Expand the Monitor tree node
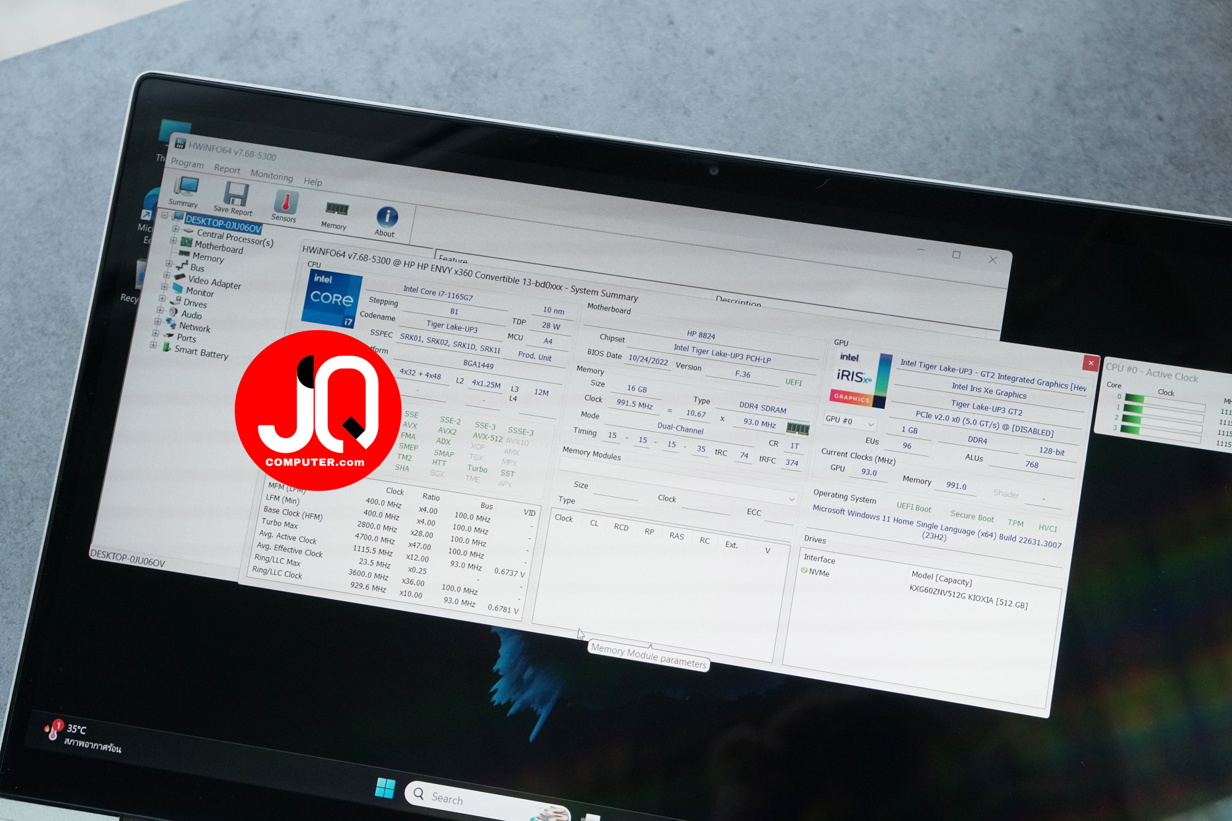Screen dimensions: 1232x821 164,286
